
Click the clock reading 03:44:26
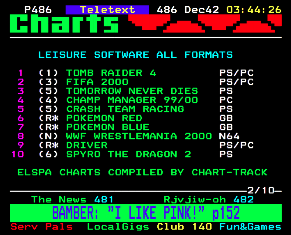point(254,10)
